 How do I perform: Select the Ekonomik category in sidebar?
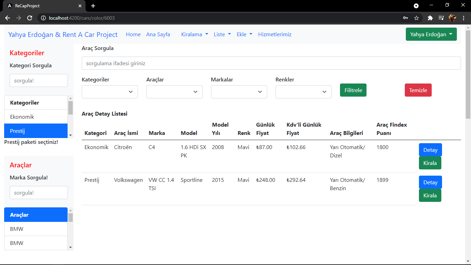pyautogui.click(x=22, y=117)
